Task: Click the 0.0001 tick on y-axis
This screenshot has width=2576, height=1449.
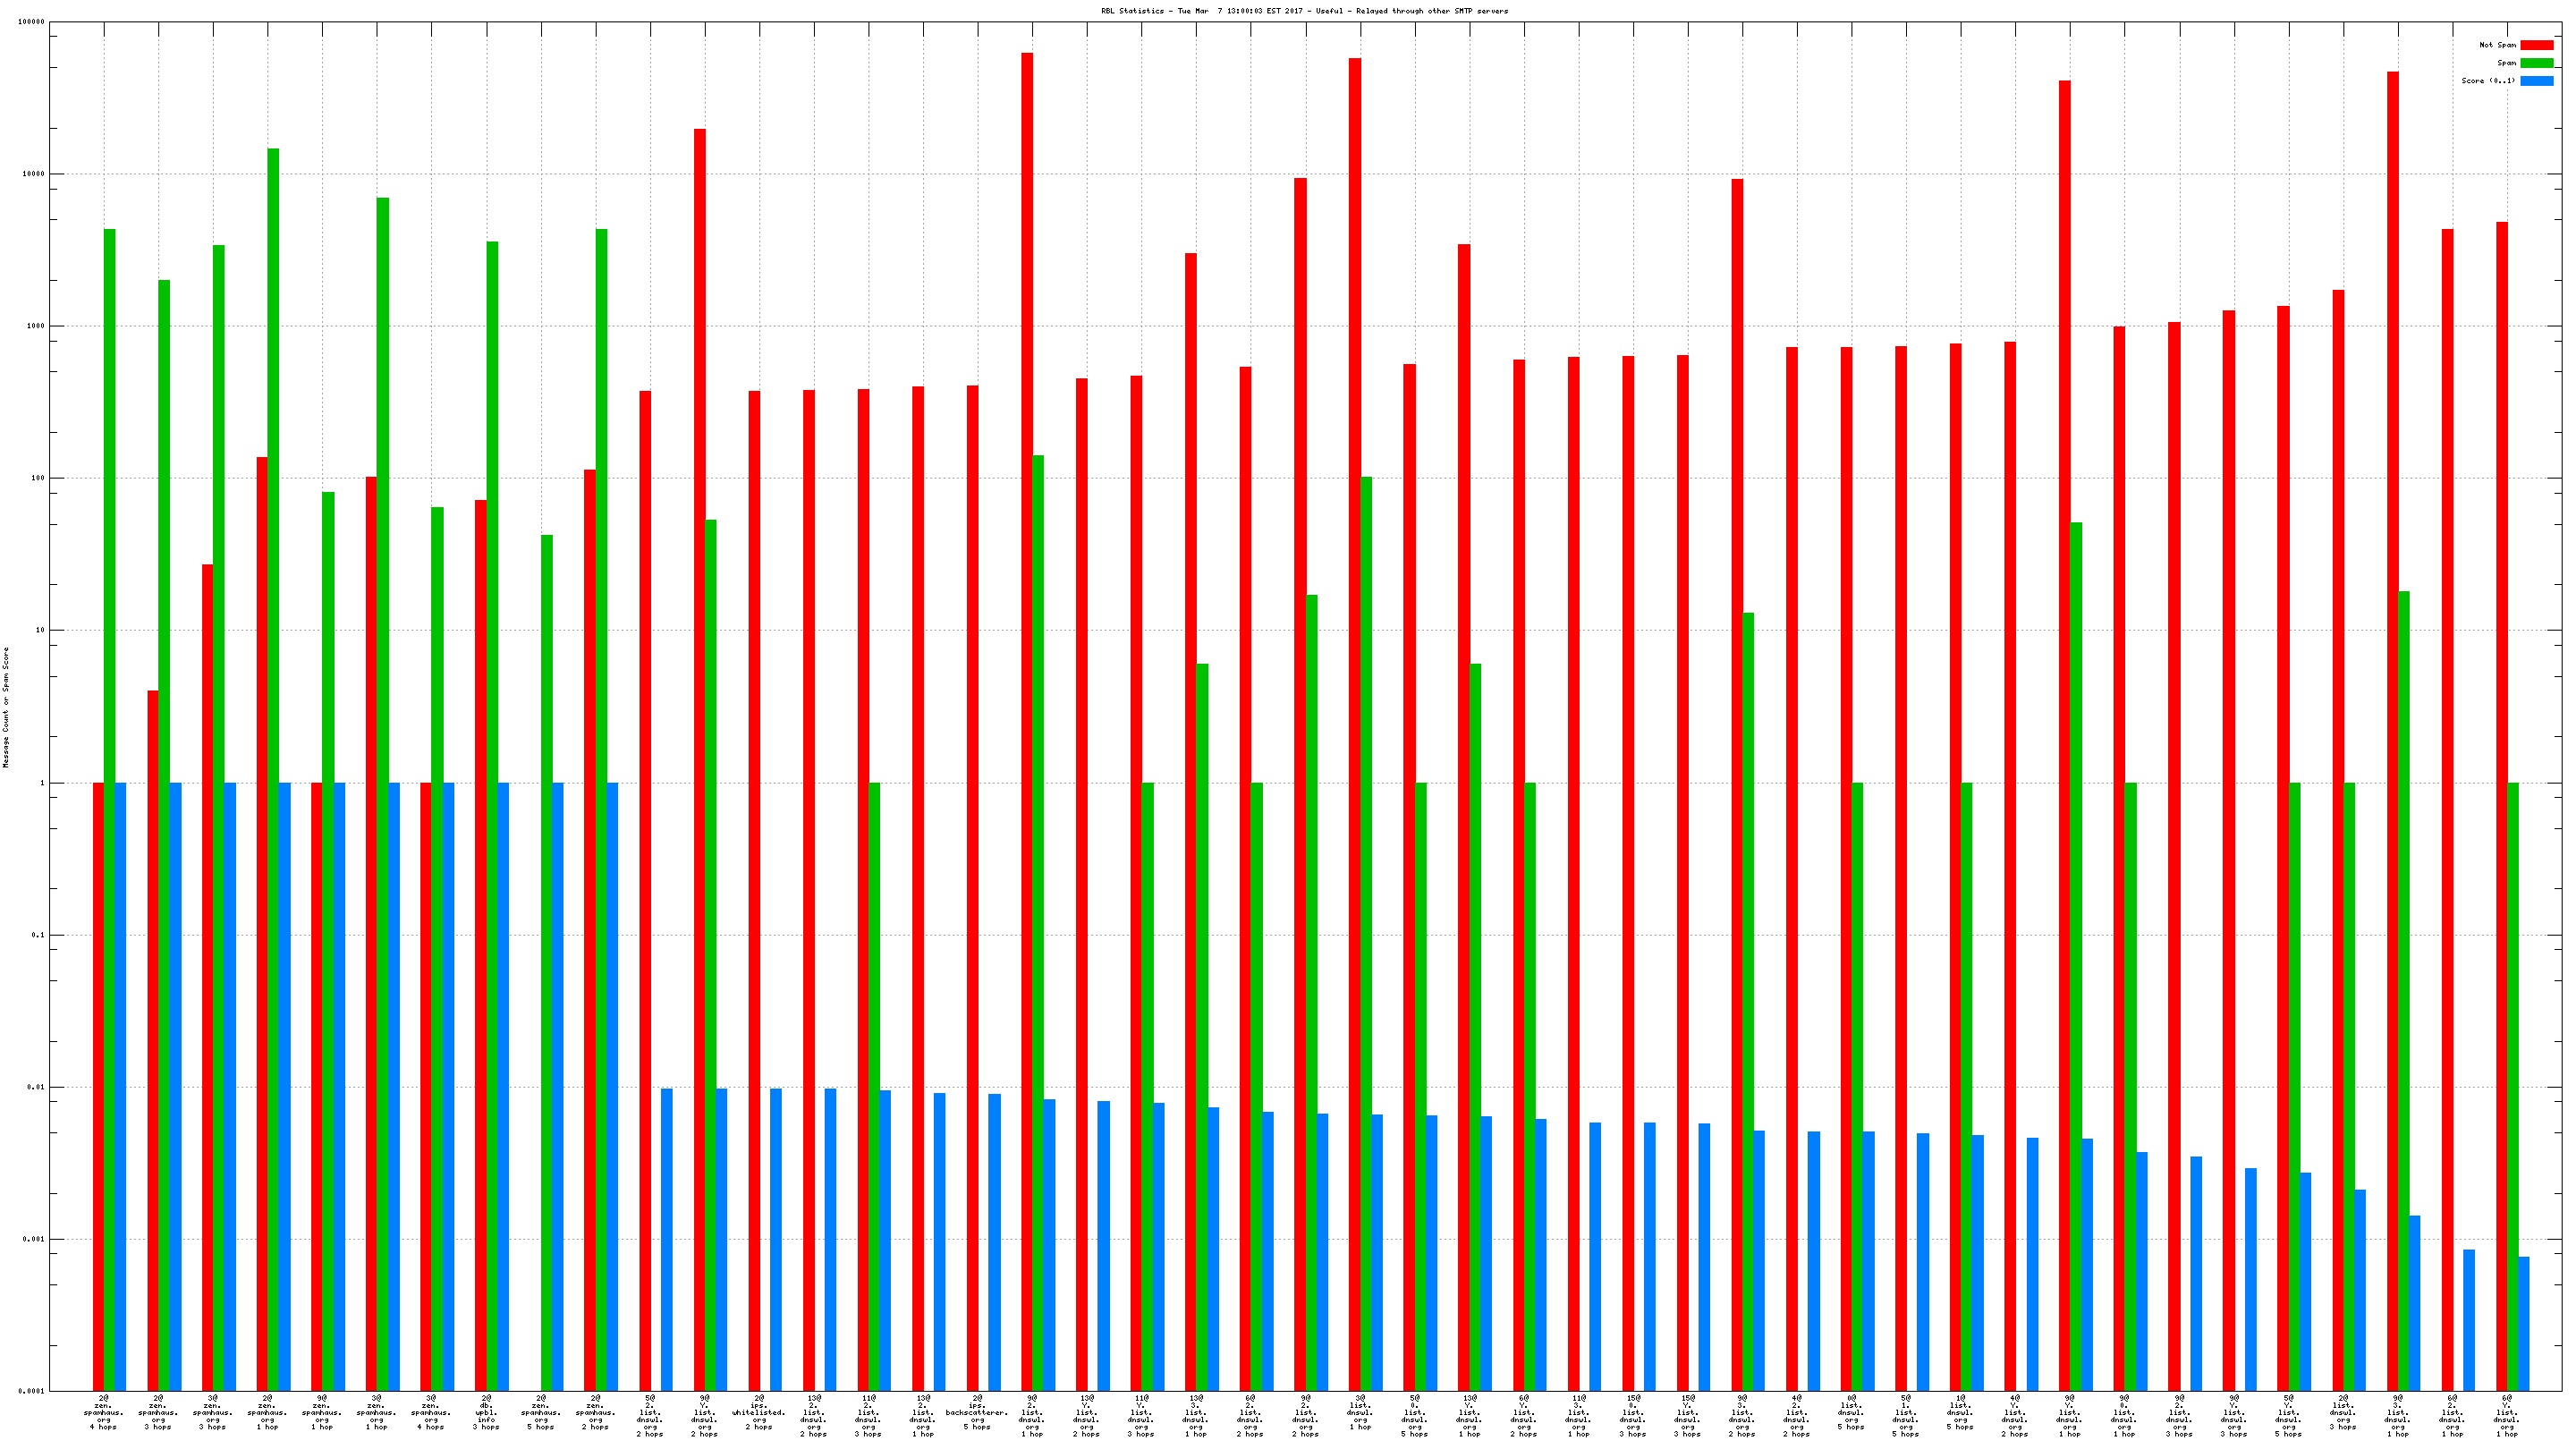Action: click(33, 1391)
